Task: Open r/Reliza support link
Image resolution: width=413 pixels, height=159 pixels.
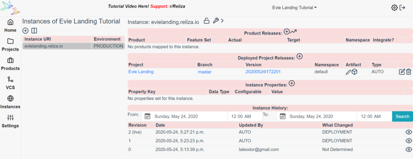Action: click(177, 6)
